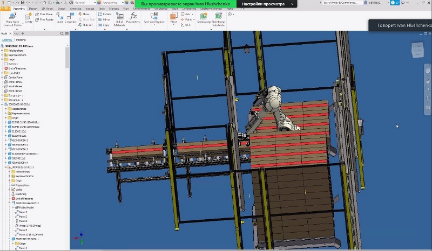
Task: Expand the Relationships folder in browser
Action: coord(2,50)
